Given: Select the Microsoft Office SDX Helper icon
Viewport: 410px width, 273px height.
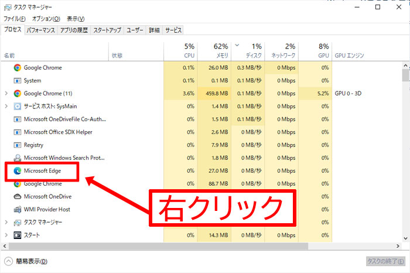Looking at the screenshot, I should (x=17, y=132).
